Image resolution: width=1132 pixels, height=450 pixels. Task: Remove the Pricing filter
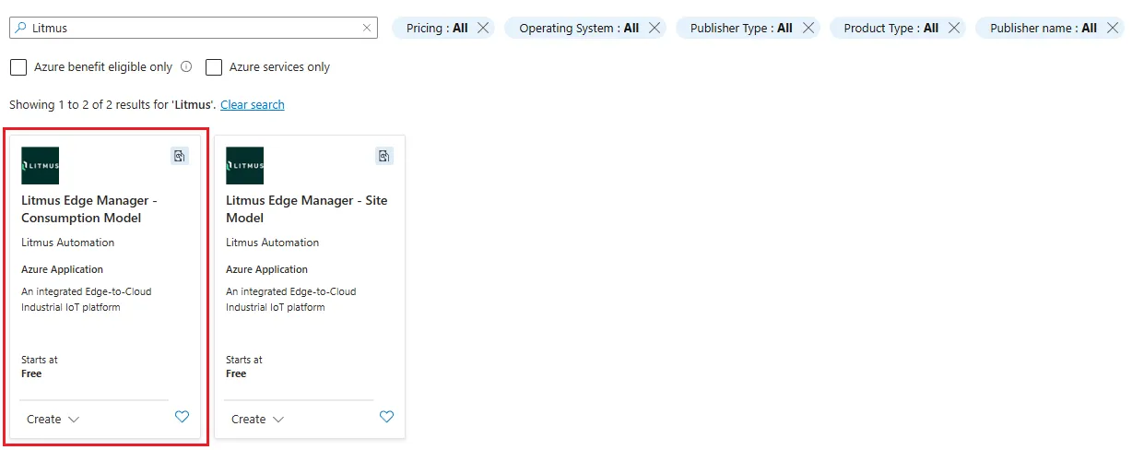coord(484,28)
